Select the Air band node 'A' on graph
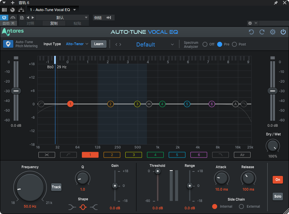 click(x=235, y=104)
